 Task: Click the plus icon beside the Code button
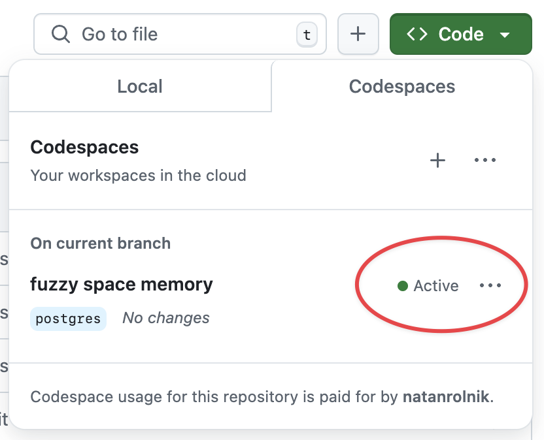pyautogui.click(x=358, y=34)
